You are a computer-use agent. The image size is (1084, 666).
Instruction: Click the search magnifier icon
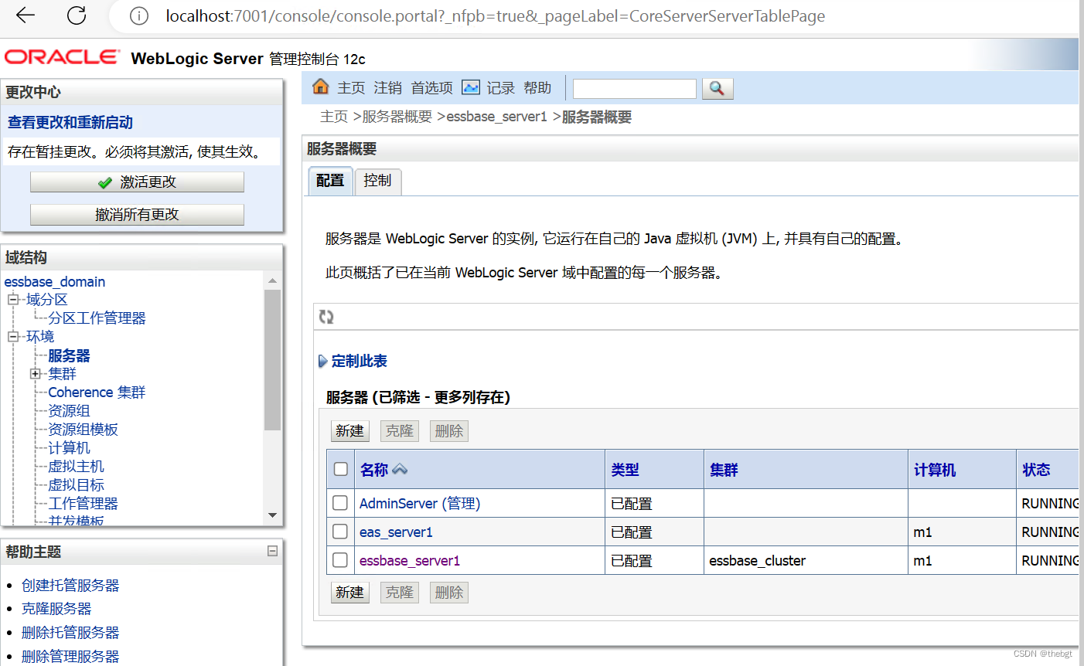point(716,88)
